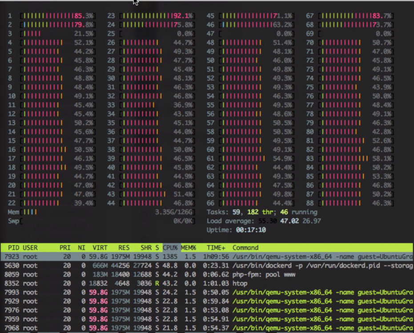Screen dimensions: 414x333
Task: Click the 75.8% value for CPU 24
Action: coord(183,25)
